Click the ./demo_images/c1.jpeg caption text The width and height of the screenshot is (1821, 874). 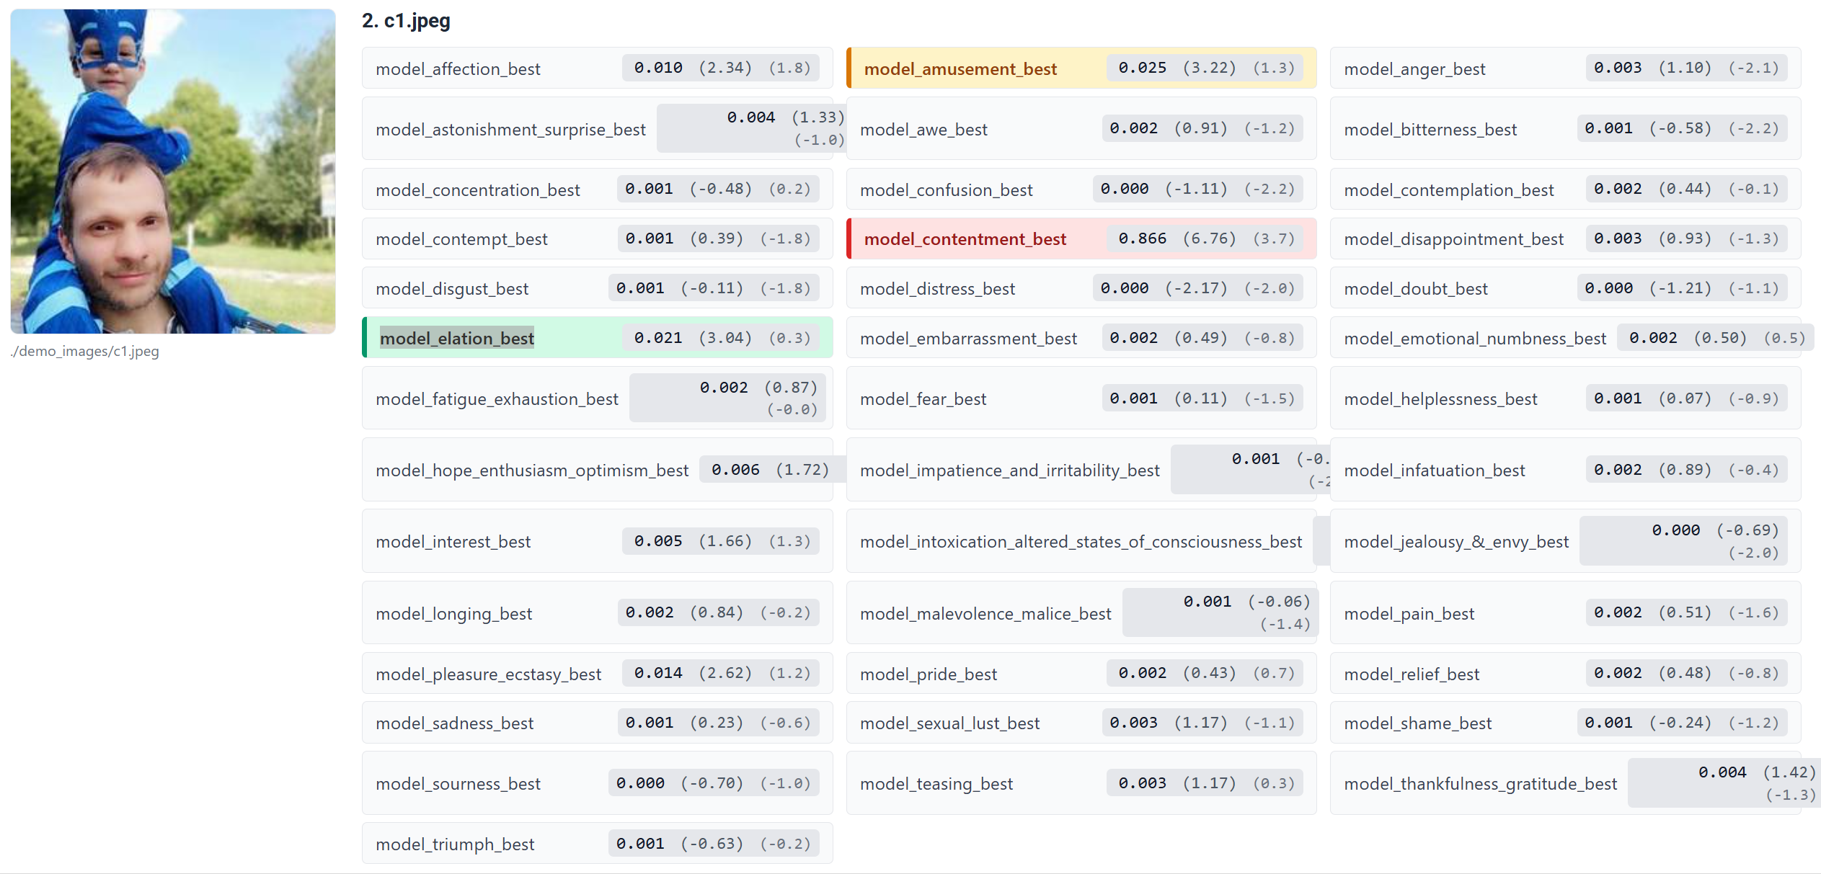click(85, 351)
